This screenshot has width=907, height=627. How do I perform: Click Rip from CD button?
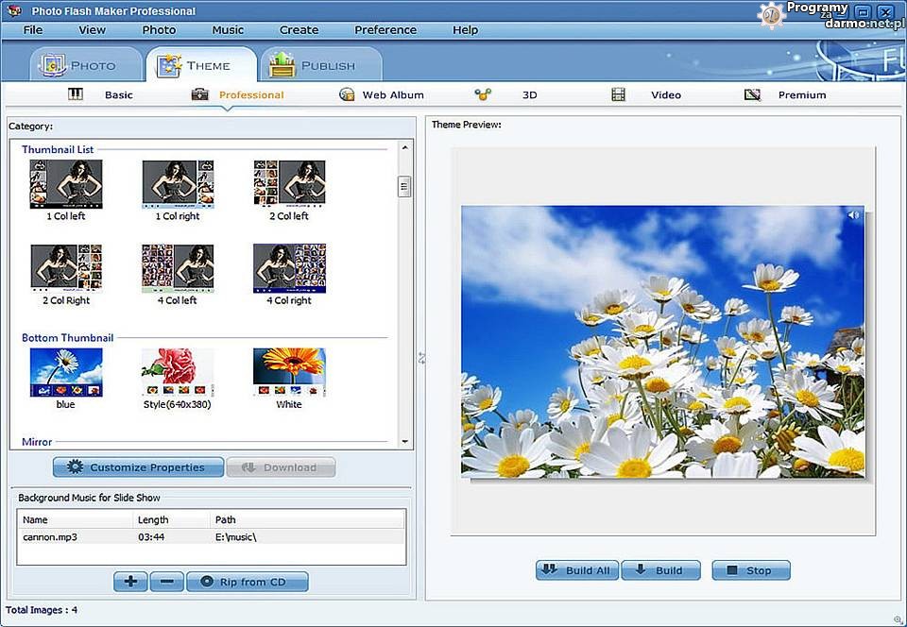tap(247, 582)
